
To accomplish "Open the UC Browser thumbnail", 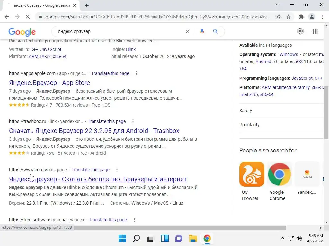I will tap(252, 174).
